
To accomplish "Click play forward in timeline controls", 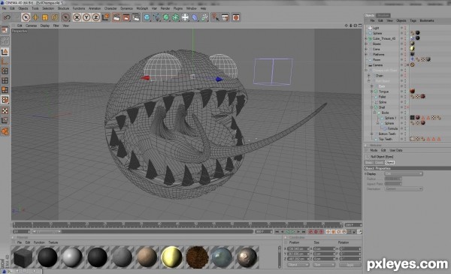I will [x=293, y=231].
